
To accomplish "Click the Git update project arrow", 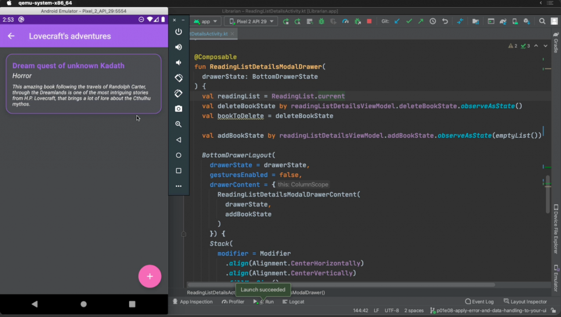I will point(397,22).
